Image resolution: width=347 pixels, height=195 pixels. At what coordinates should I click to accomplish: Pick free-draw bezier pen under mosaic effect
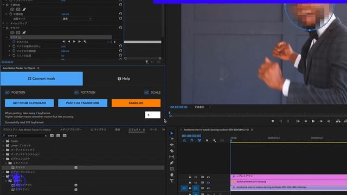tap(24, 32)
